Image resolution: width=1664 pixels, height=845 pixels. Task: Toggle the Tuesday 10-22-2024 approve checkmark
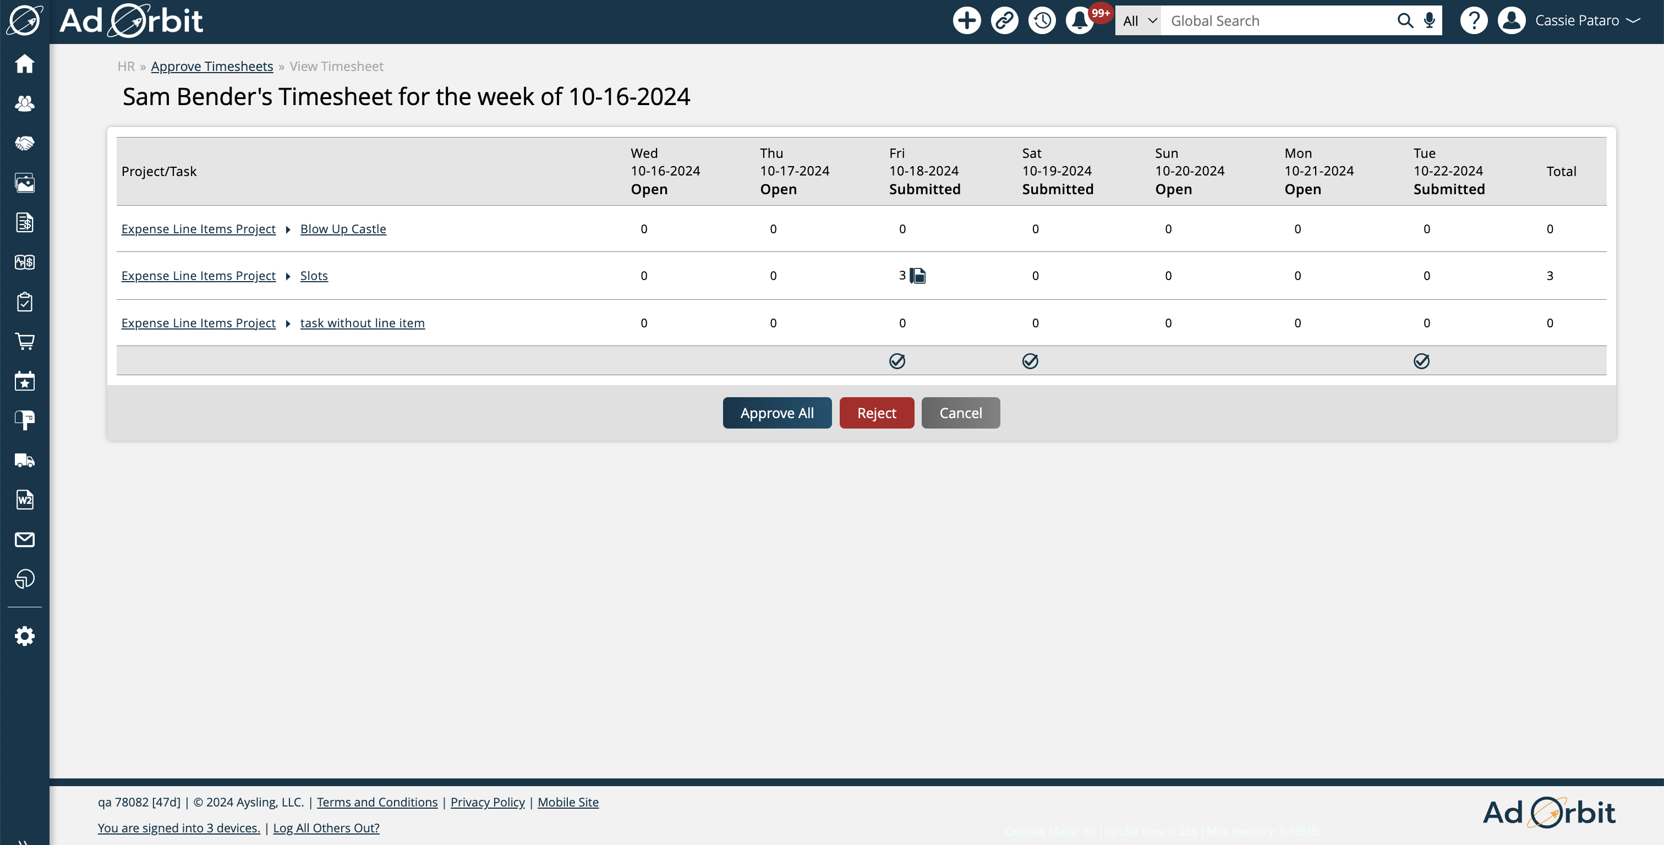coord(1421,361)
